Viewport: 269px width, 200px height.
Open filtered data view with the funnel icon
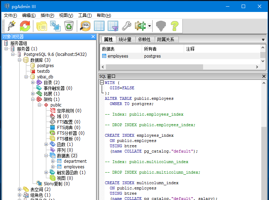pos(113,26)
